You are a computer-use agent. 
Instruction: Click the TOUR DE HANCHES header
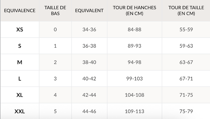click(x=134, y=11)
